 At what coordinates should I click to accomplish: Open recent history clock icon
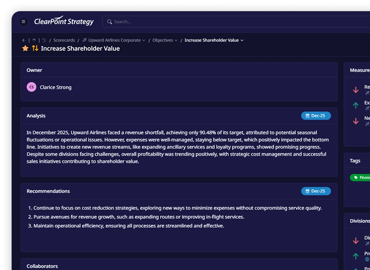(44, 40)
